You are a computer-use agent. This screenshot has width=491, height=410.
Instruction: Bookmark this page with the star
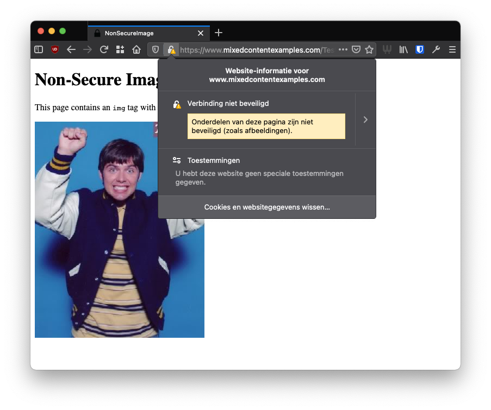coord(369,49)
